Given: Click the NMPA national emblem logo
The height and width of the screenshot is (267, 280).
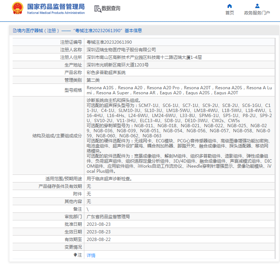Looking at the screenshot, I should [17, 8].
